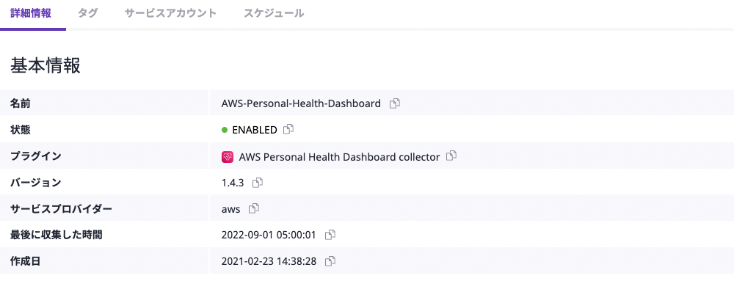Copy the service provider aws value
734x281 pixels.
[254, 209]
